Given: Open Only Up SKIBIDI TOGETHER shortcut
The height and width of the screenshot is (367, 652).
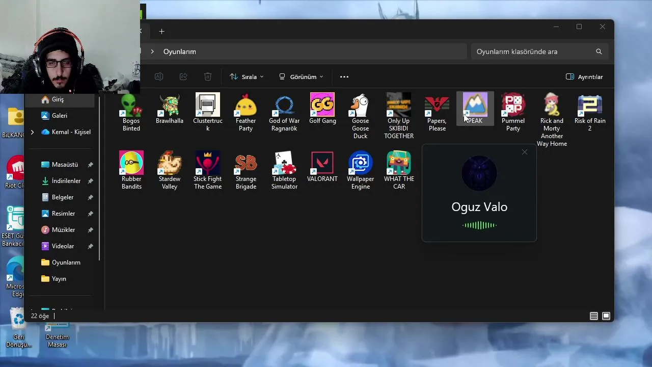Looking at the screenshot, I should tap(399, 116).
